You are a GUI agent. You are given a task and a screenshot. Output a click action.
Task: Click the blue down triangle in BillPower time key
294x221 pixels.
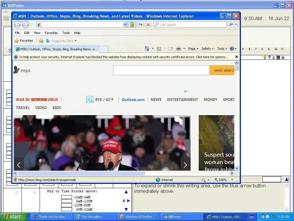pos(126,209)
